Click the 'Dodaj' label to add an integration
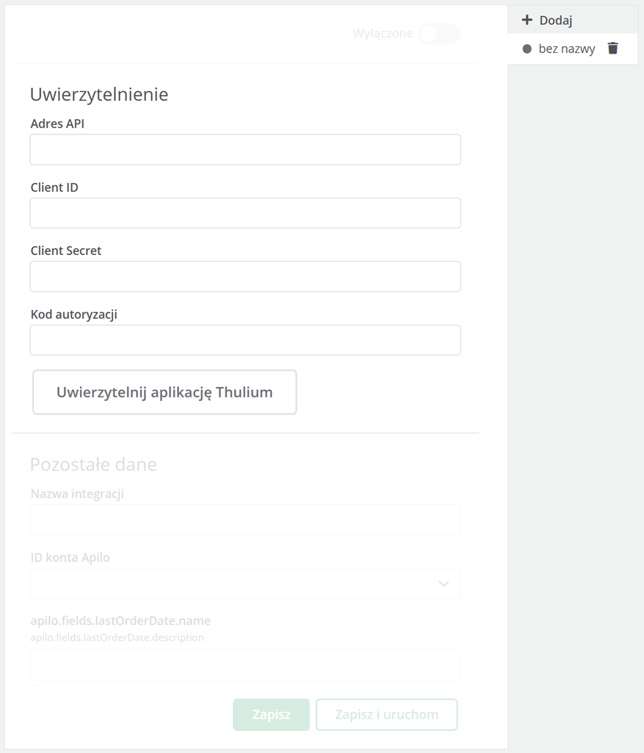 (555, 21)
